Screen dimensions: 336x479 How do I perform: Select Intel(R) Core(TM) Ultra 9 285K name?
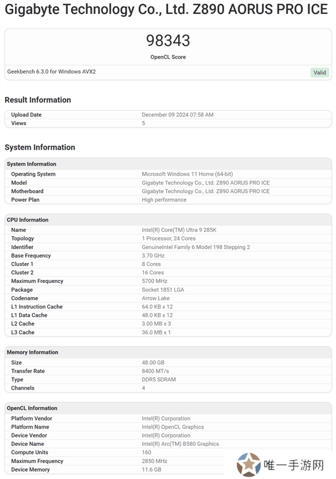pos(179,230)
